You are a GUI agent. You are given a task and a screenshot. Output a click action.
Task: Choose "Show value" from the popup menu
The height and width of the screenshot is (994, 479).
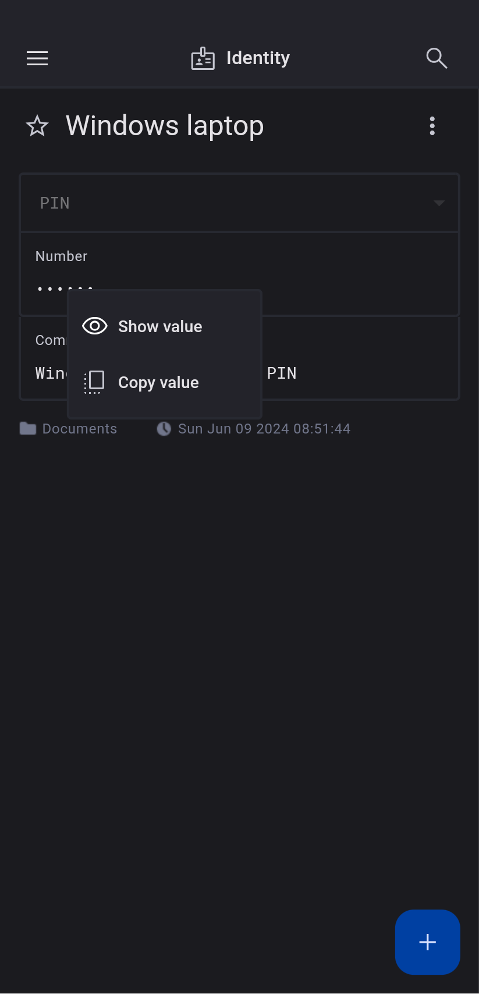[x=160, y=326]
